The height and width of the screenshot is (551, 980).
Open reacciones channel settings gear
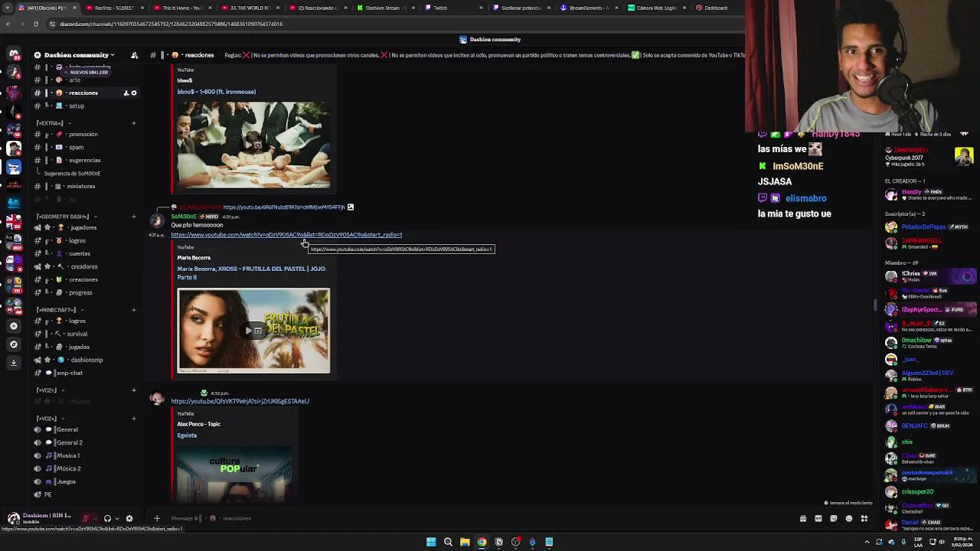pyautogui.click(x=134, y=93)
